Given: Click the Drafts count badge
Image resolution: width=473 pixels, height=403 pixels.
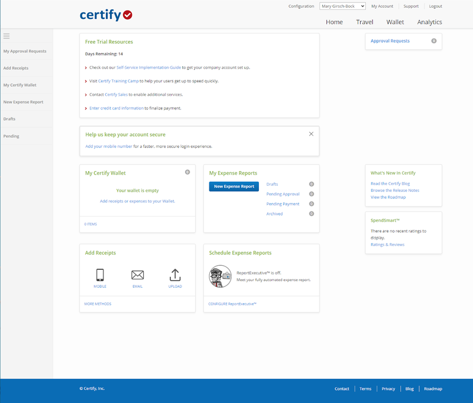Looking at the screenshot, I should coord(312,184).
